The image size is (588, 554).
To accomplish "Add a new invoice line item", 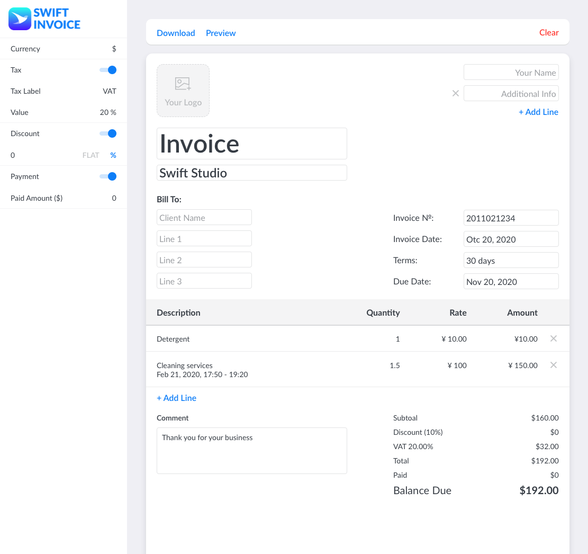I will (176, 398).
